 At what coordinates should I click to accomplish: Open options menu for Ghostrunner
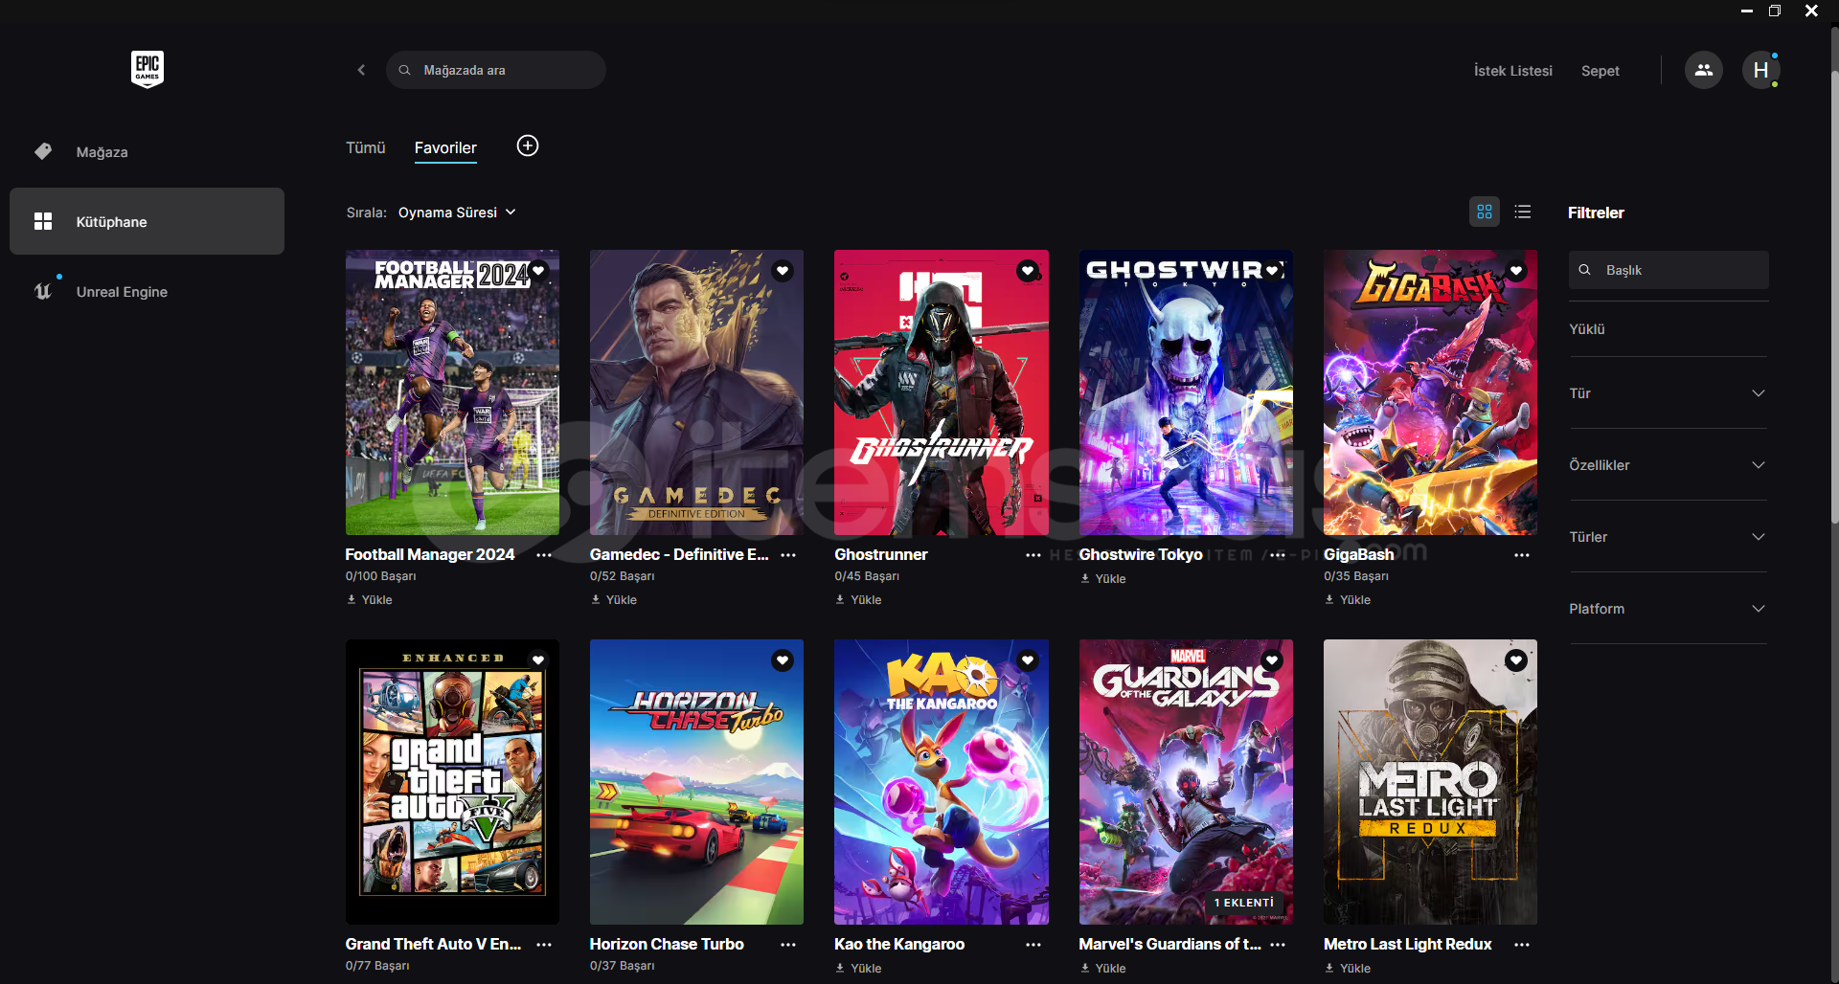coord(1033,555)
